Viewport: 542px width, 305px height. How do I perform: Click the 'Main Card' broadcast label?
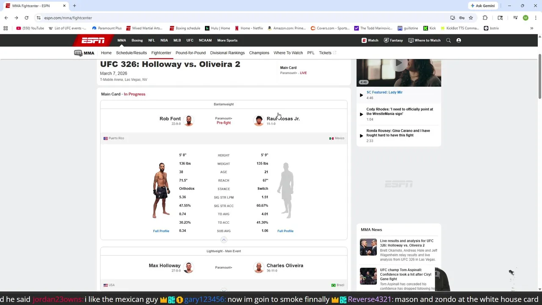[x=288, y=68]
